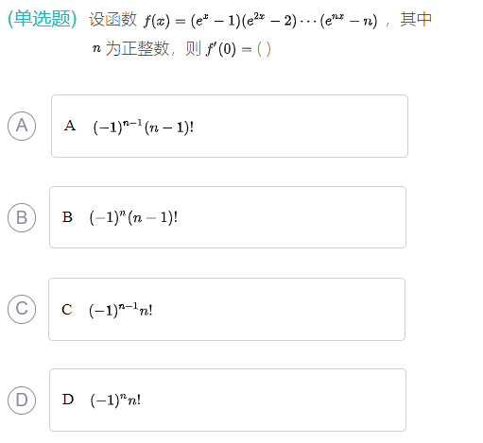483x443 pixels.
Task: Click the f(x) product formula in question
Action: (261, 20)
